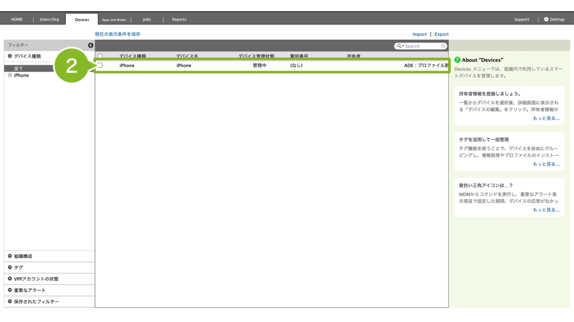Expand the 保存されたフィルター section
The width and height of the screenshot is (574, 322).
(10, 302)
